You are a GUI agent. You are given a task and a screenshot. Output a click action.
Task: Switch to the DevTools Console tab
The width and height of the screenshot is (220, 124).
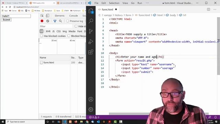73,15
